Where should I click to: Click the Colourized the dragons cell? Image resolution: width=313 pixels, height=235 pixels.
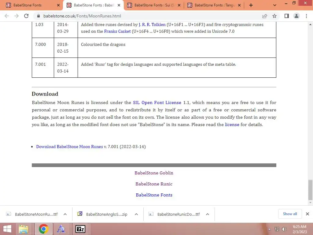pos(177,48)
